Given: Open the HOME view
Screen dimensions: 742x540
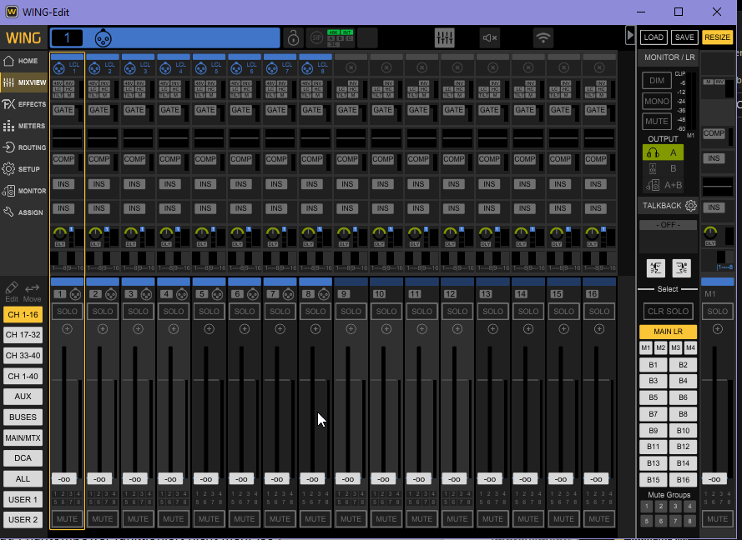Looking at the screenshot, I should tap(23, 61).
